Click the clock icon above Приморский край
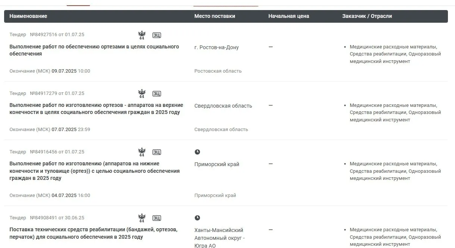 [197, 152]
